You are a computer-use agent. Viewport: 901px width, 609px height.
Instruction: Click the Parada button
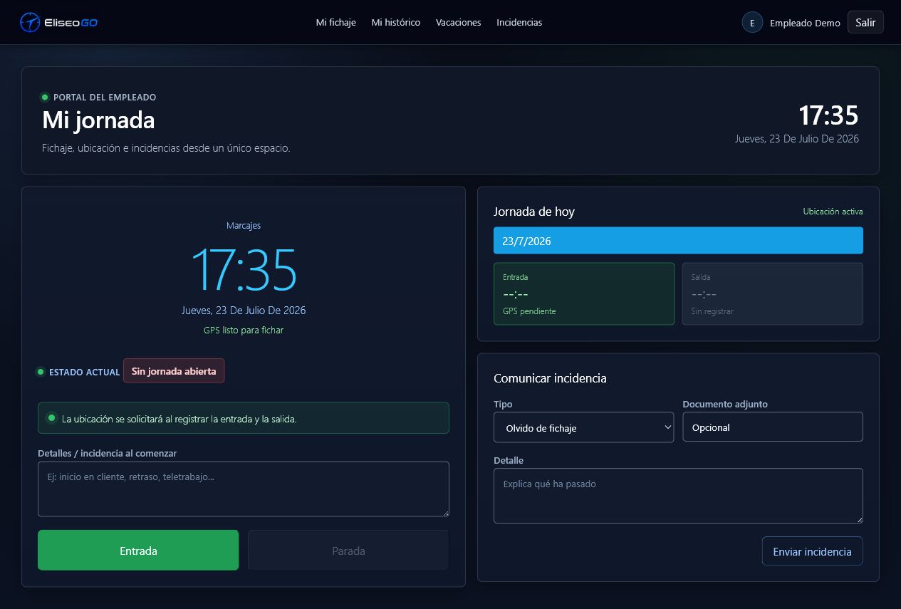(x=348, y=550)
